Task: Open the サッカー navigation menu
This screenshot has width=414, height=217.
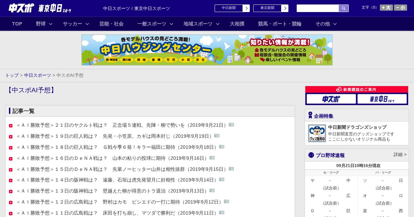Action: (x=72, y=24)
